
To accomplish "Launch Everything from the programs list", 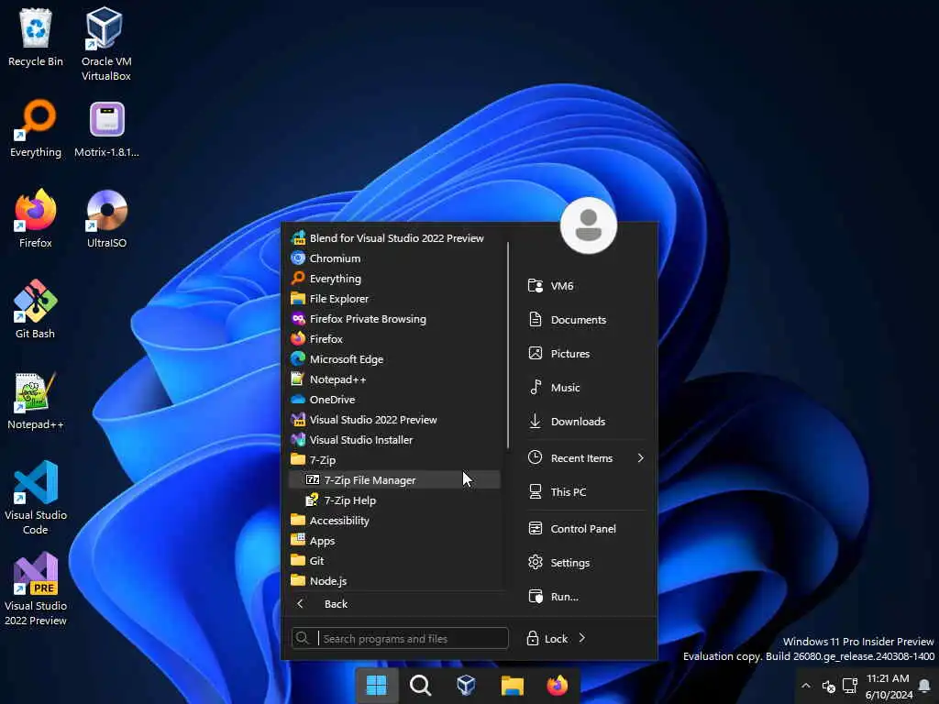I will (394, 279).
